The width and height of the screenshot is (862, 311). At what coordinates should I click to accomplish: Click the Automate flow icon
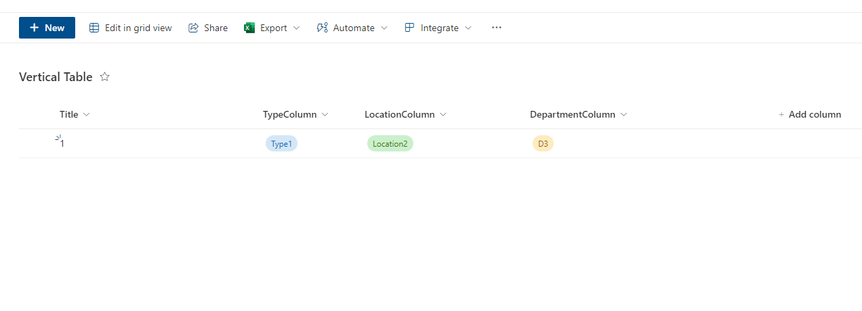point(323,28)
